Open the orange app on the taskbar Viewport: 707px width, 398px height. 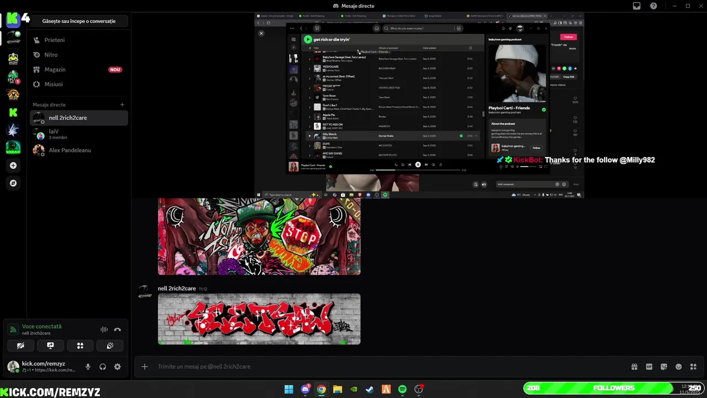coord(386,389)
